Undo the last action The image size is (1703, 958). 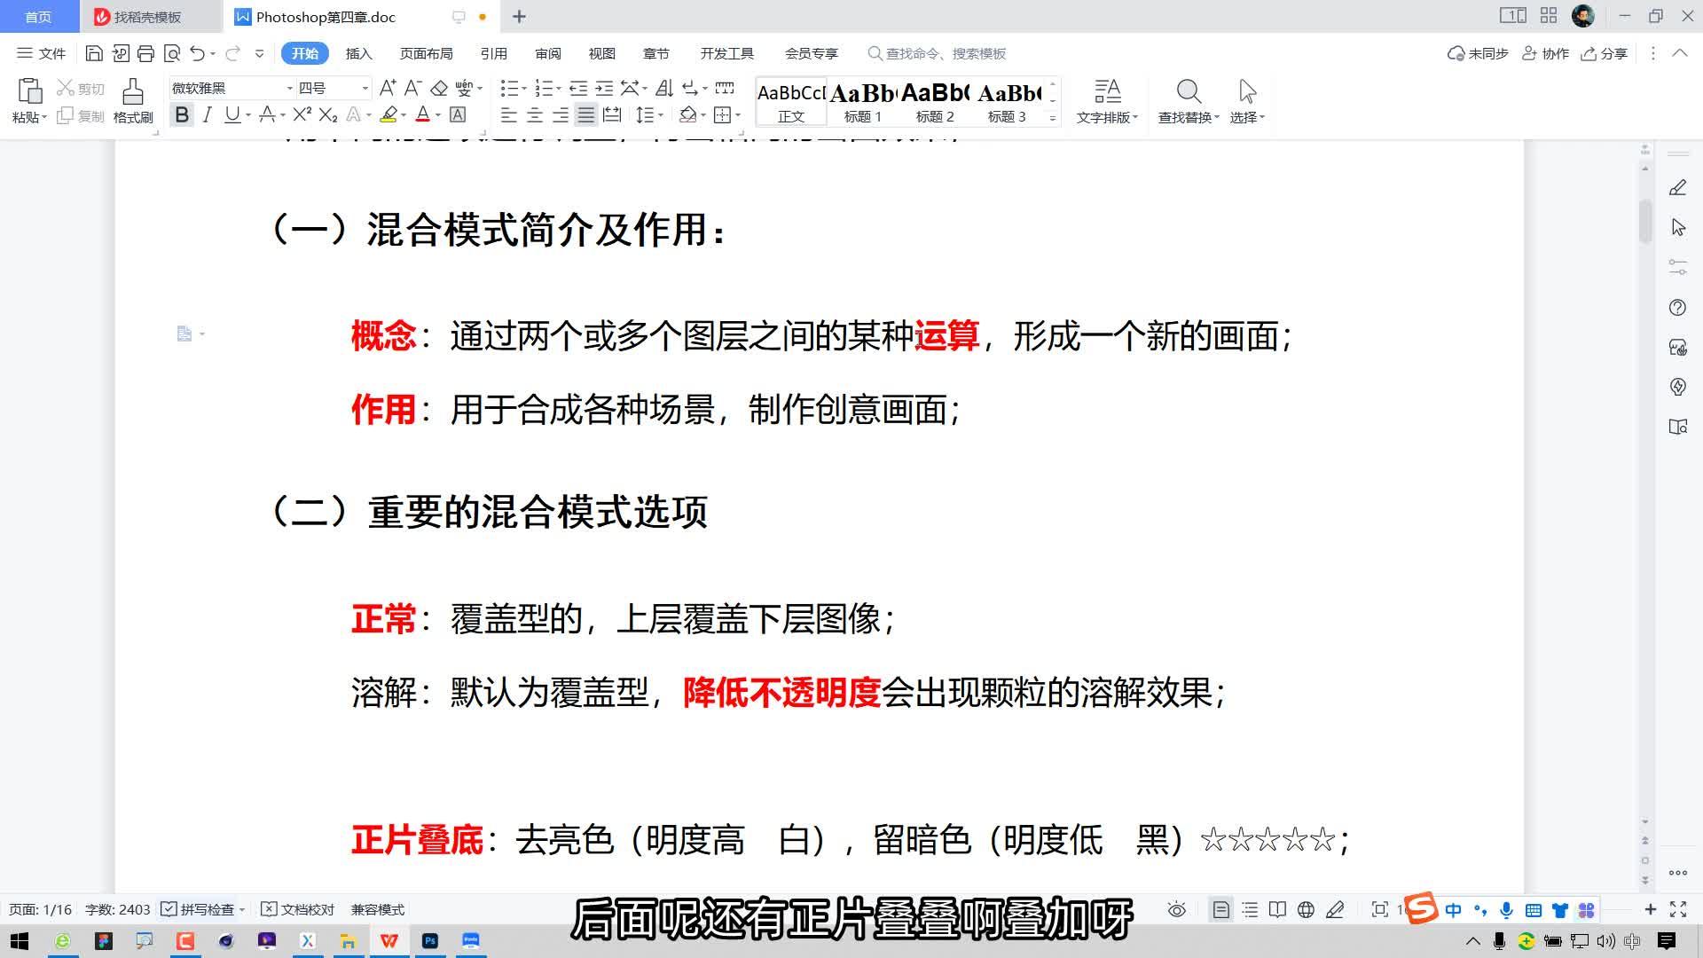pyautogui.click(x=197, y=53)
